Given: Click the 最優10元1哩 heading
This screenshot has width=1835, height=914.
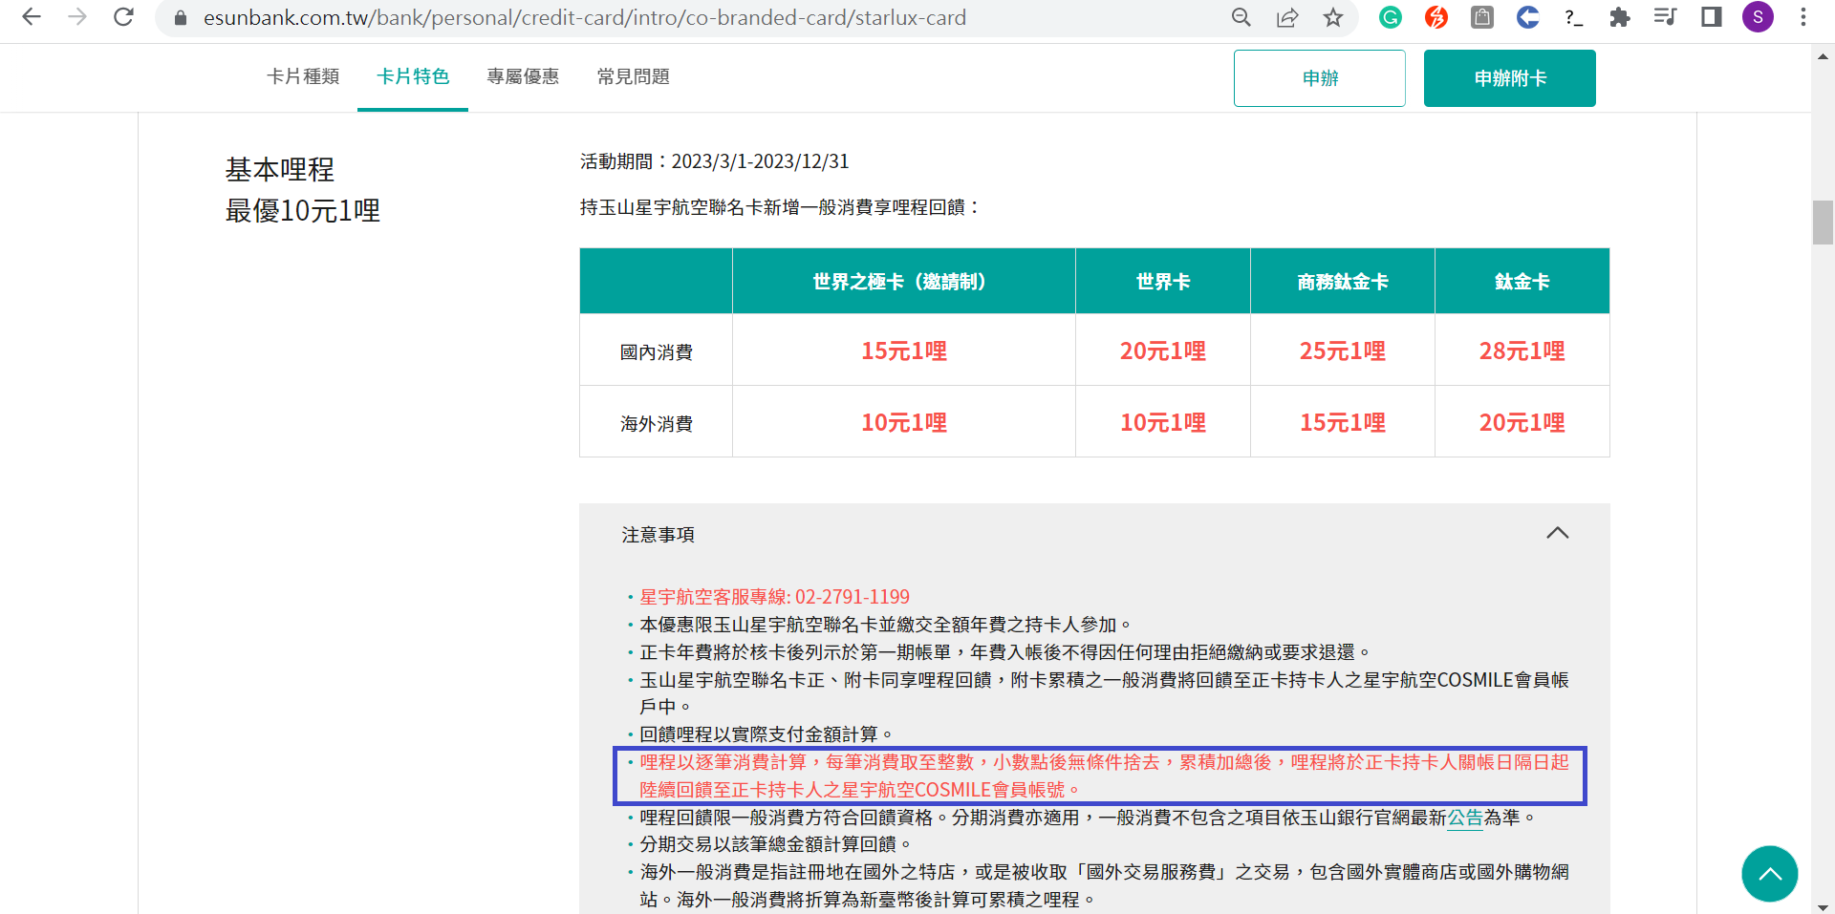Looking at the screenshot, I should (303, 210).
